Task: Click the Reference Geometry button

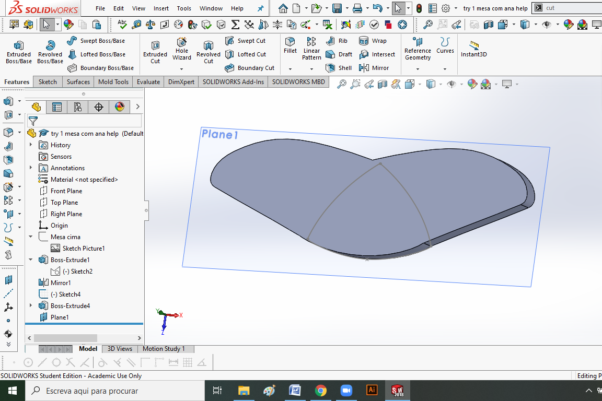Action: coord(418,50)
